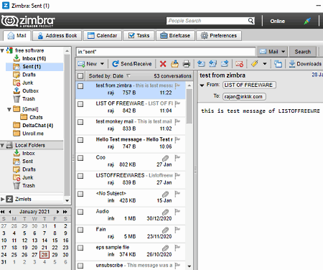Switch to the Mail tab

point(17,36)
